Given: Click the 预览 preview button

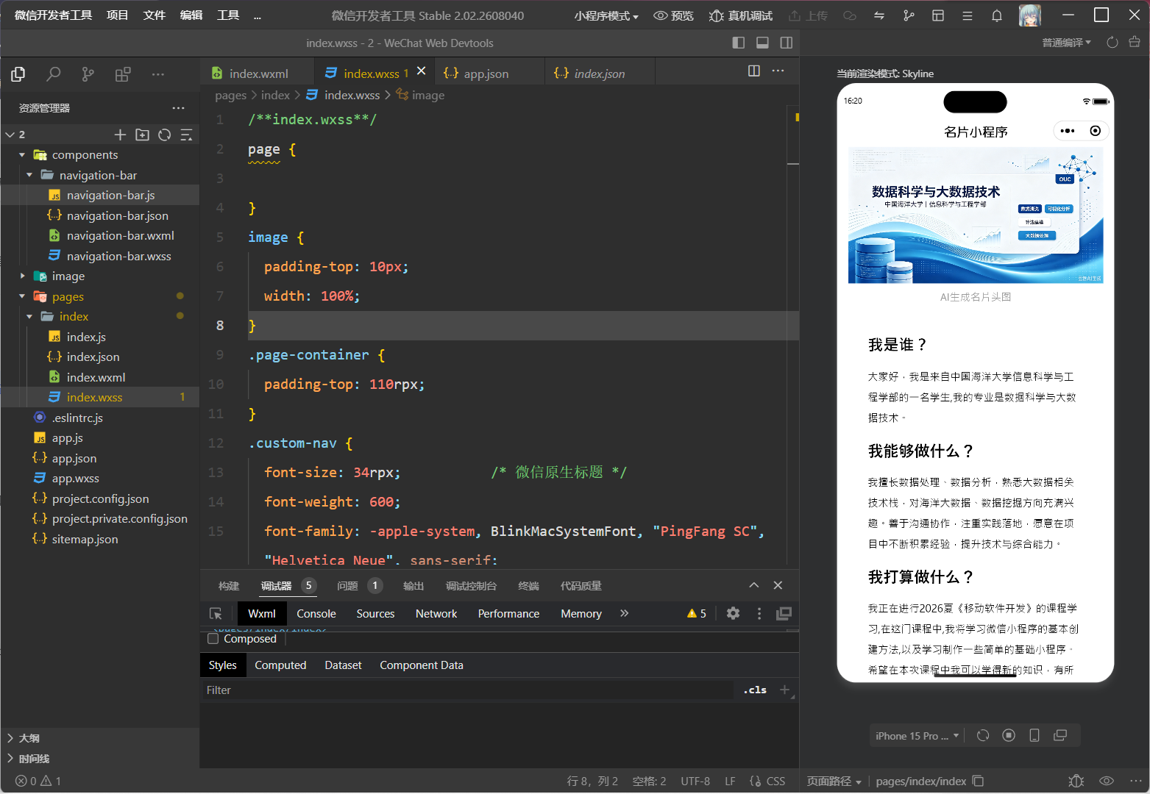Looking at the screenshot, I should pyautogui.click(x=673, y=15).
